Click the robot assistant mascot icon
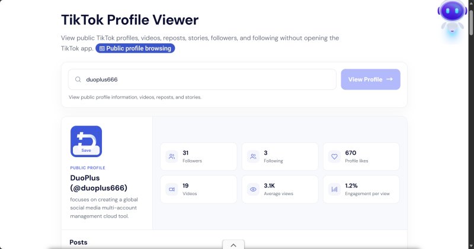Screen dimensions: 474x249 [x=452, y=19]
